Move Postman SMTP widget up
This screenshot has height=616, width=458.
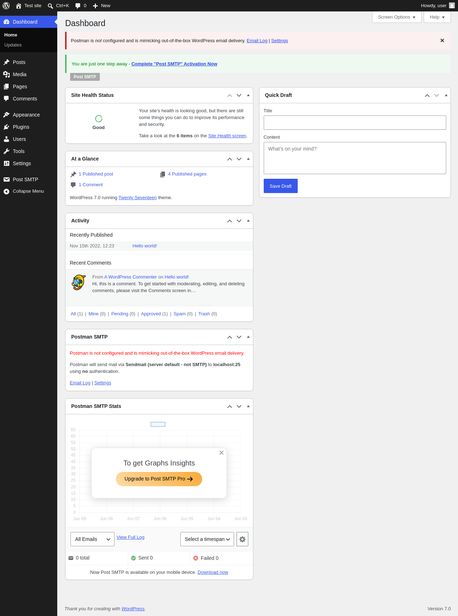pos(230,337)
